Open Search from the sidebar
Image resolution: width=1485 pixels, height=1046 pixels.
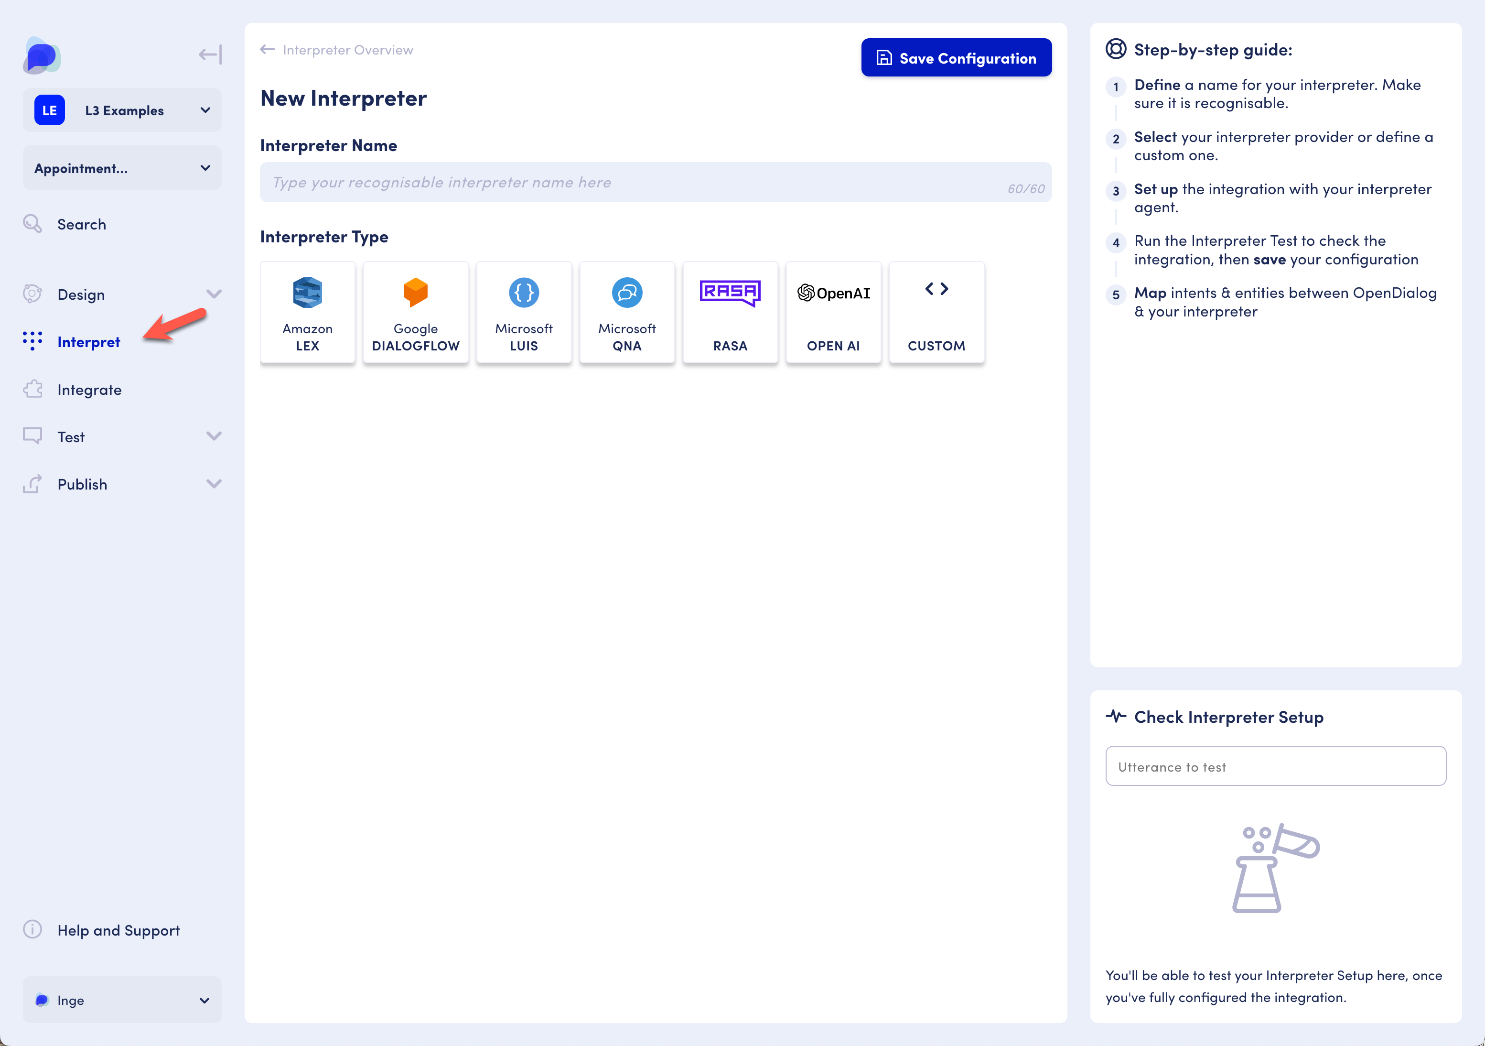82,225
